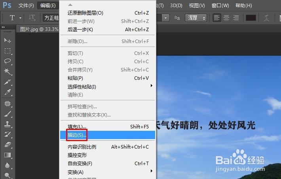Select the Lasso tool
This screenshot has height=179, width=281.
click(x=8, y=61)
